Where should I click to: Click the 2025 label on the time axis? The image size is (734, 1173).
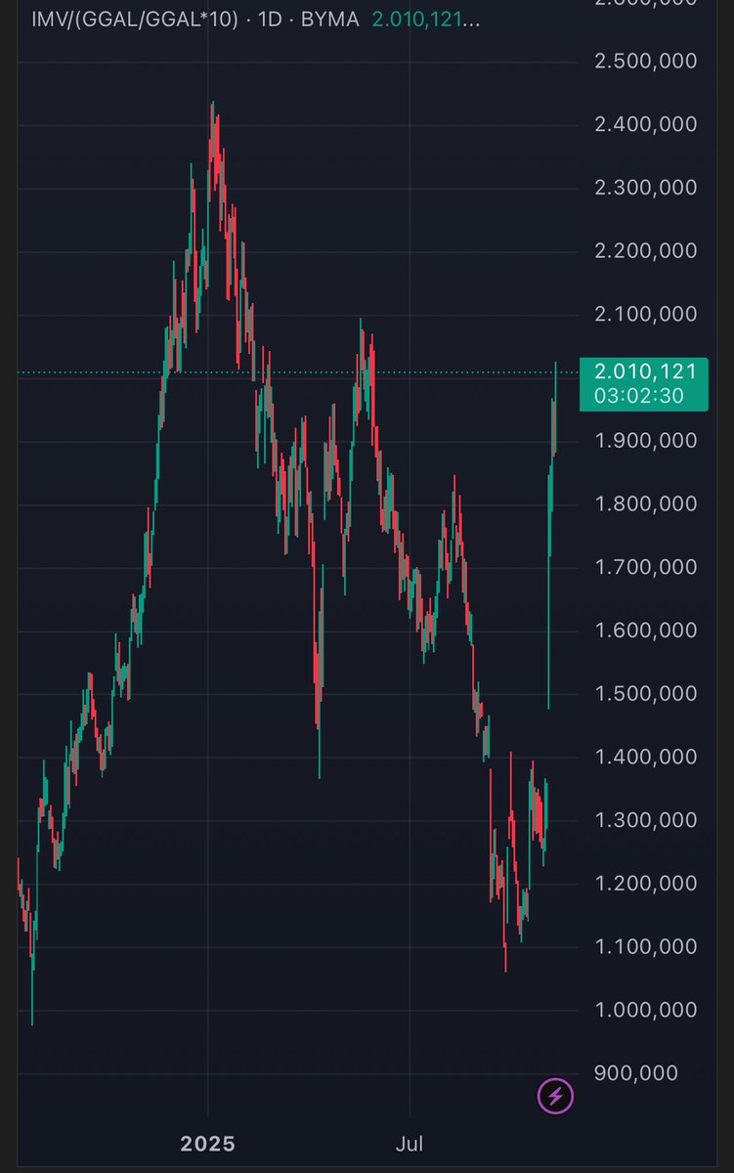[208, 1144]
